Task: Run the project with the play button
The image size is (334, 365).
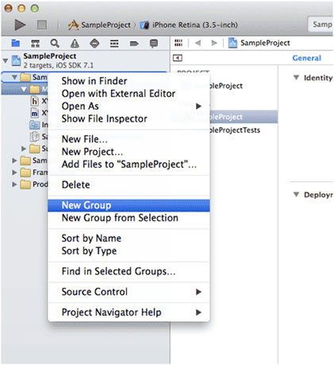Action: coord(20,25)
